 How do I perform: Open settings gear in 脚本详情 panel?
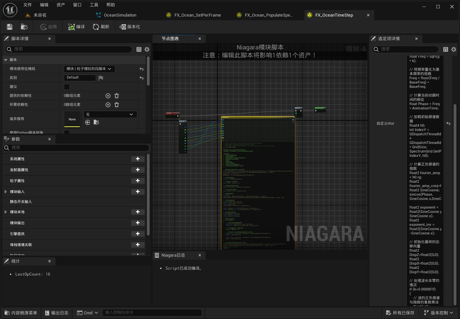point(147,49)
